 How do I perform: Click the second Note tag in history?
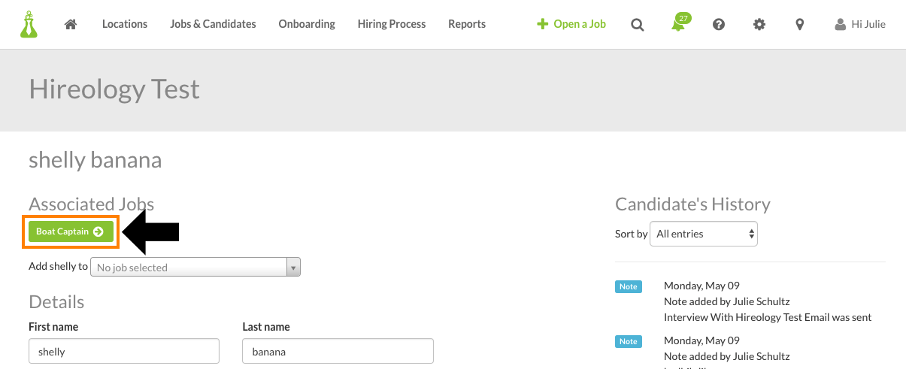tap(628, 341)
